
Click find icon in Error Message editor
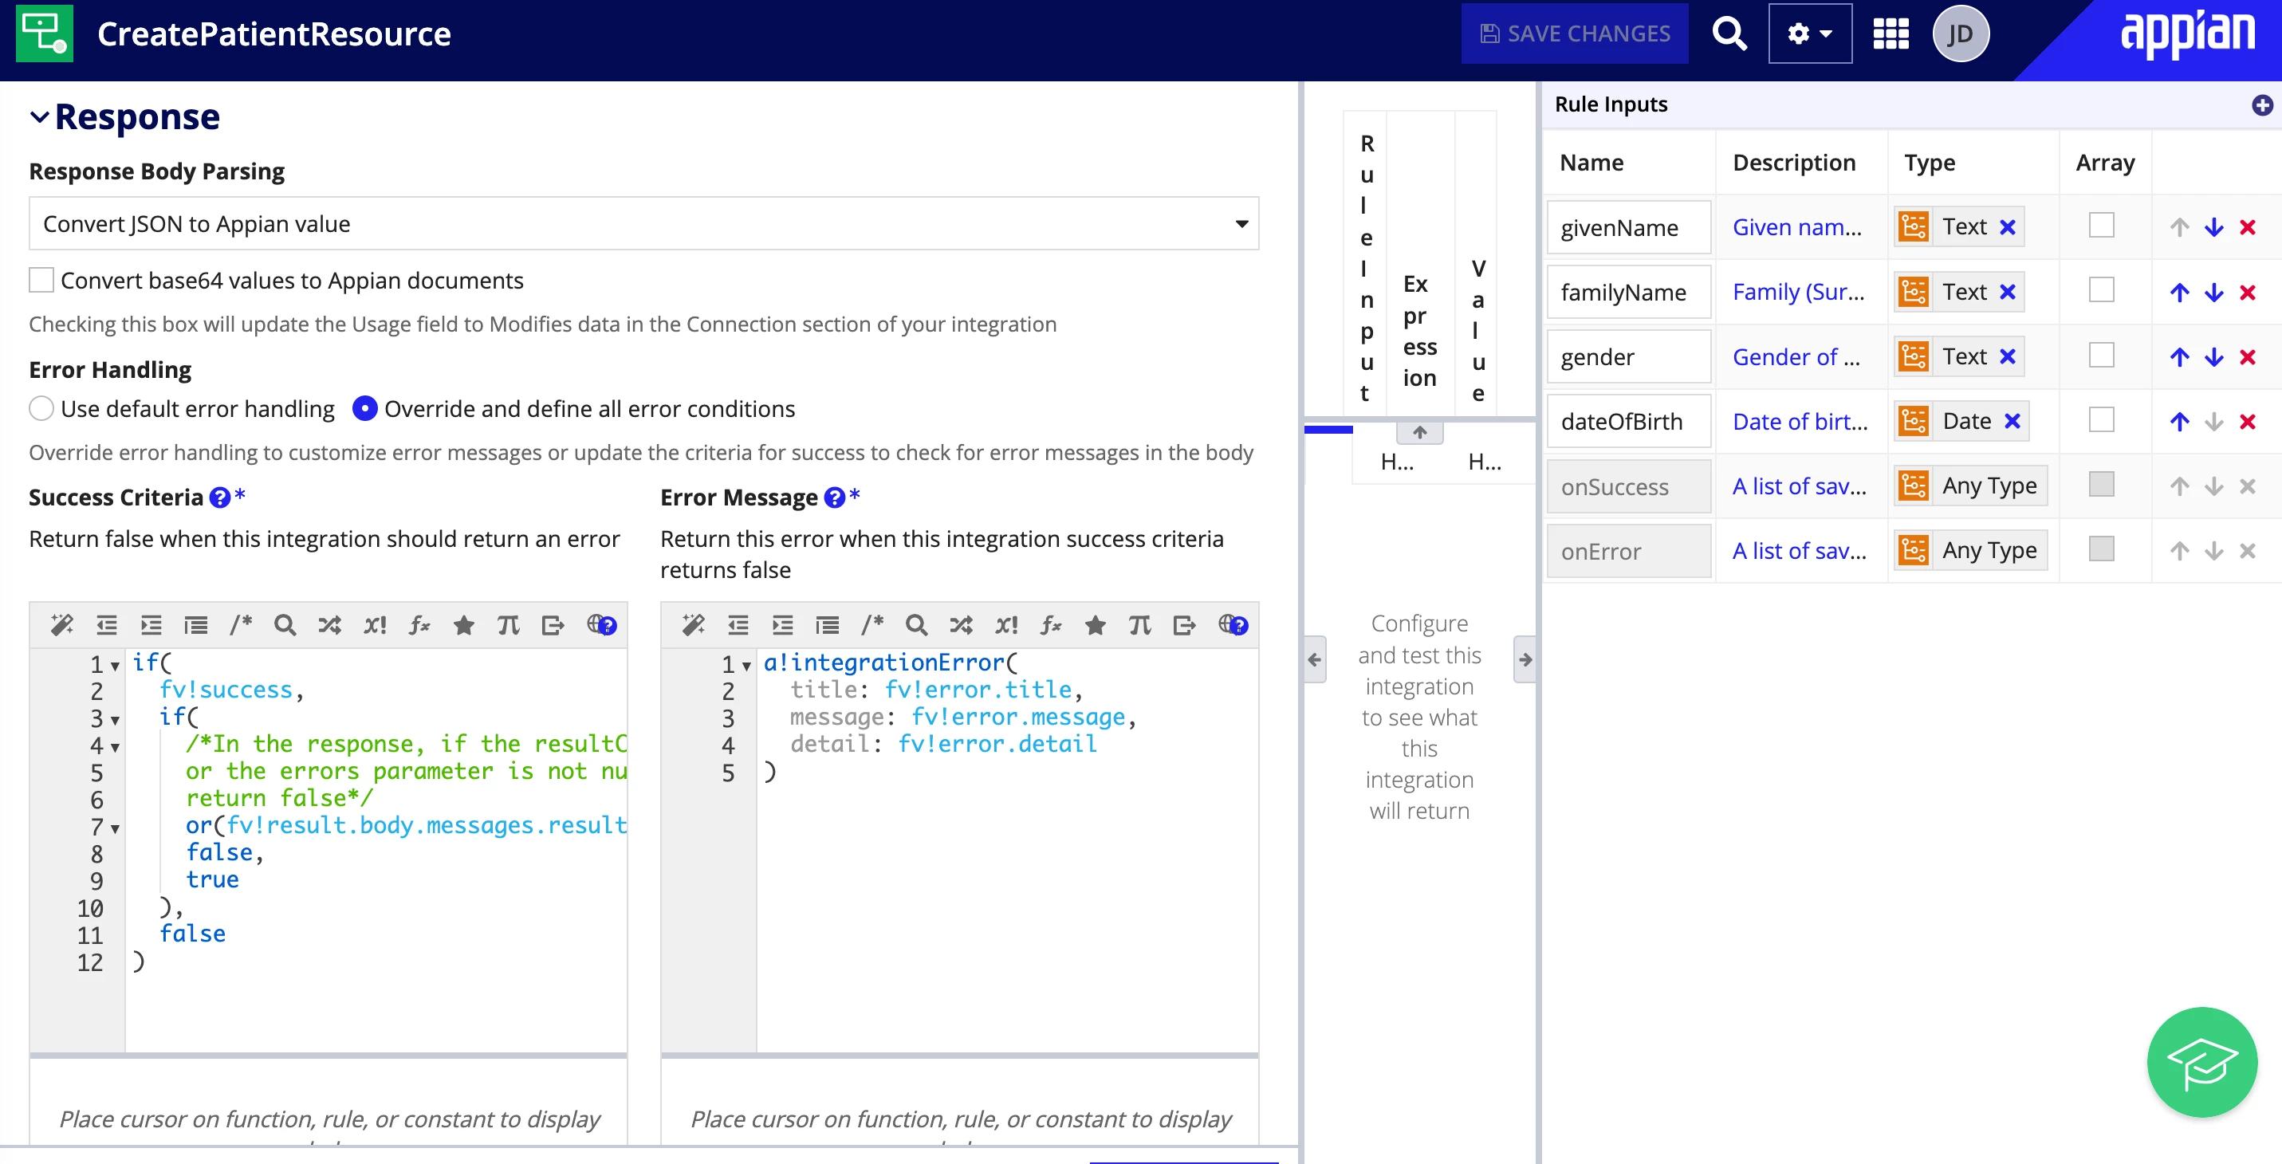point(917,625)
